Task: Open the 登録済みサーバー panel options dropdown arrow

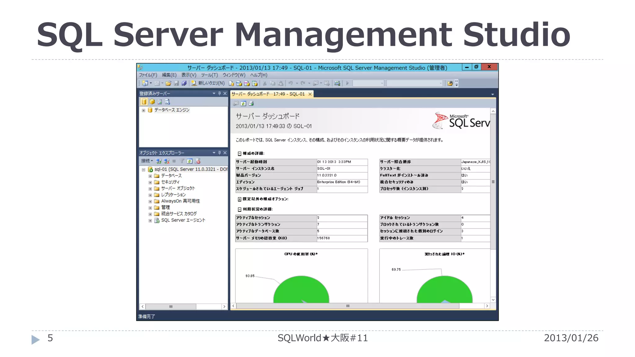Action: click(x=214, y=93)
